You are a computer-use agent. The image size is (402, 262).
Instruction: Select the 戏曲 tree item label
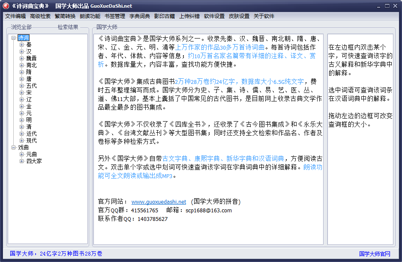[23, 147]
